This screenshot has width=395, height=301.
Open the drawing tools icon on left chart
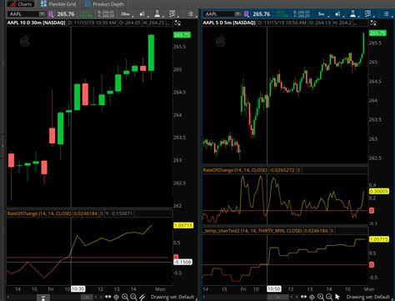point(142,297)
